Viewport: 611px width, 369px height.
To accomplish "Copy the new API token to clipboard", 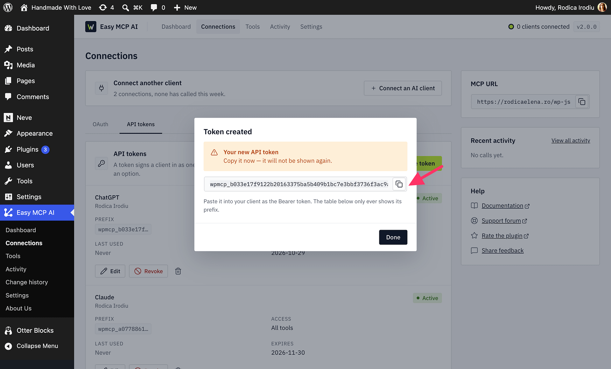I will [x=399, y=184].
